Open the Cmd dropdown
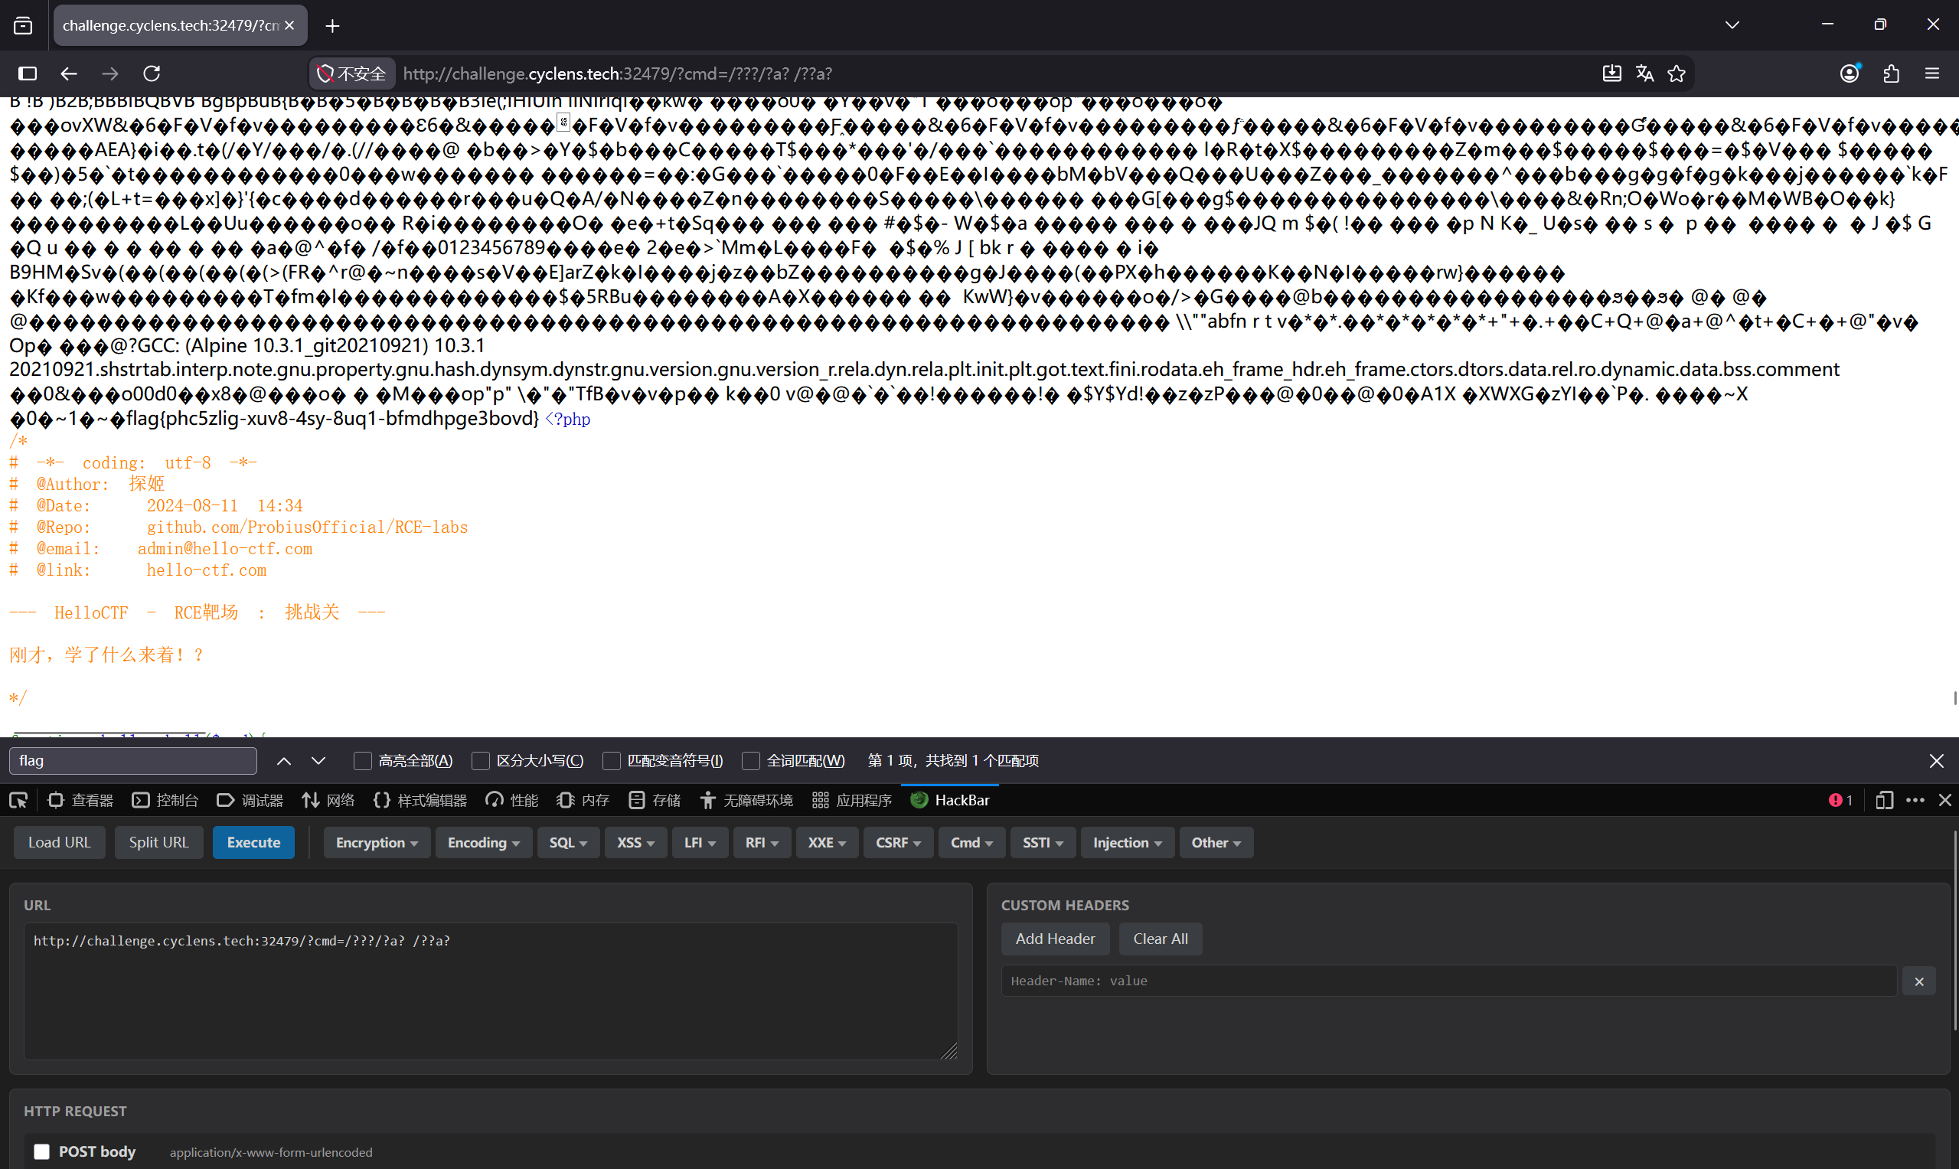The height and width of the screenshot is (1169, 1959). [x=971, y=843]
